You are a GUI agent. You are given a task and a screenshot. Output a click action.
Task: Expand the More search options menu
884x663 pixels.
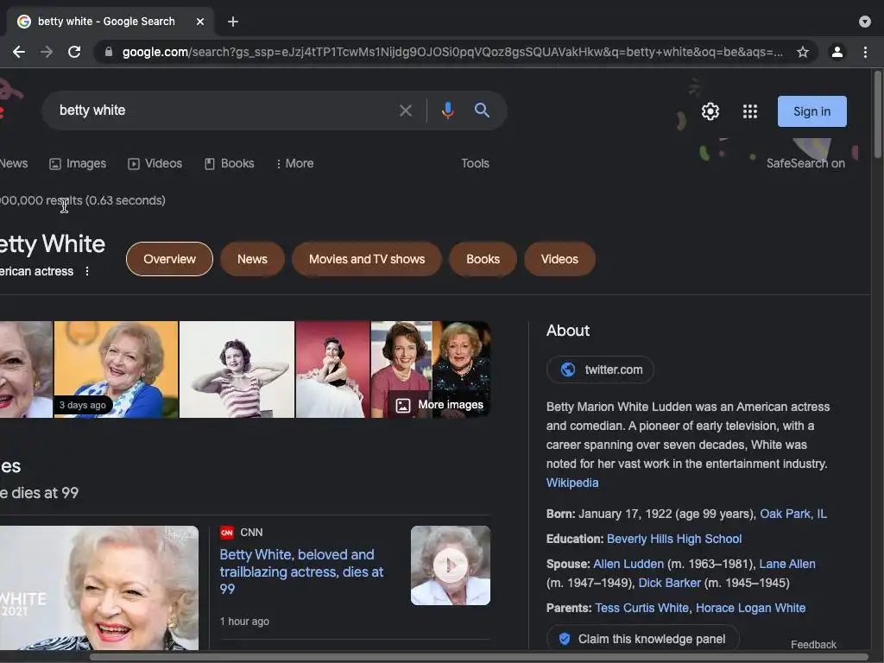coord(295,163)
